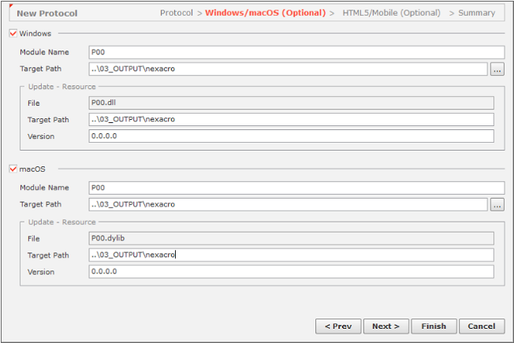Open HTML5/Mobile (Optional) step
The height and width of the screenshot is (343, 514).
[390, 13]
